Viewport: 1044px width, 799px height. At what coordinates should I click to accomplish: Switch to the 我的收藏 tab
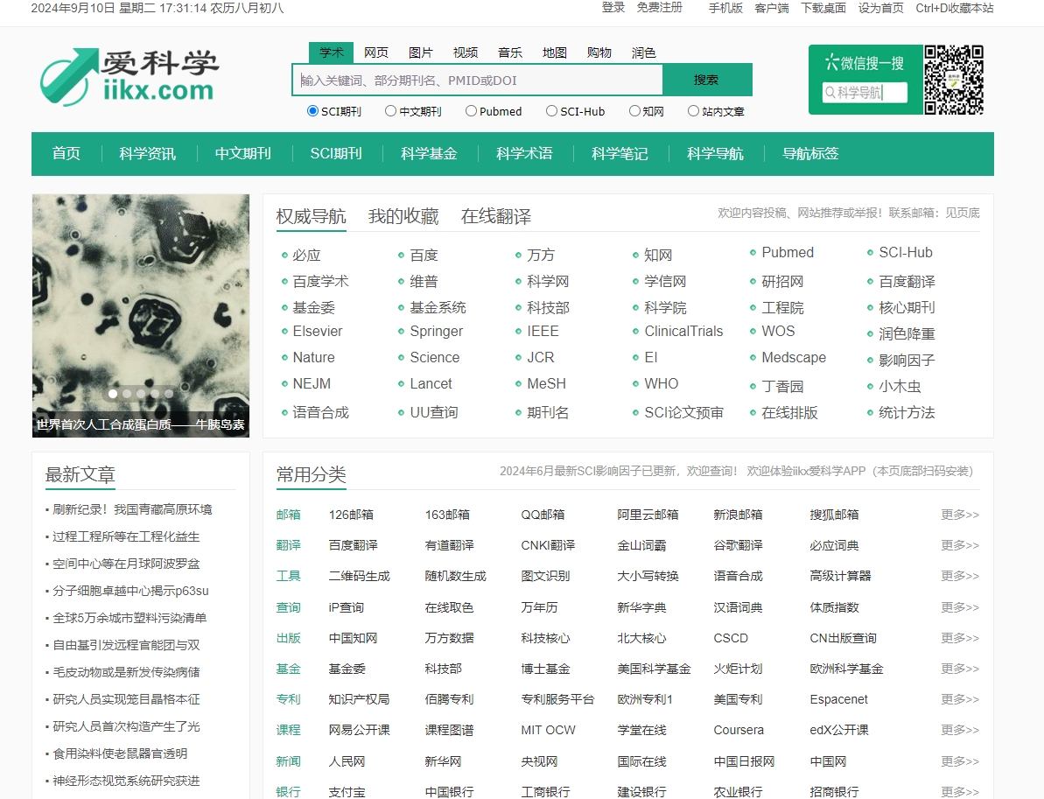click(x=403, y=216)
